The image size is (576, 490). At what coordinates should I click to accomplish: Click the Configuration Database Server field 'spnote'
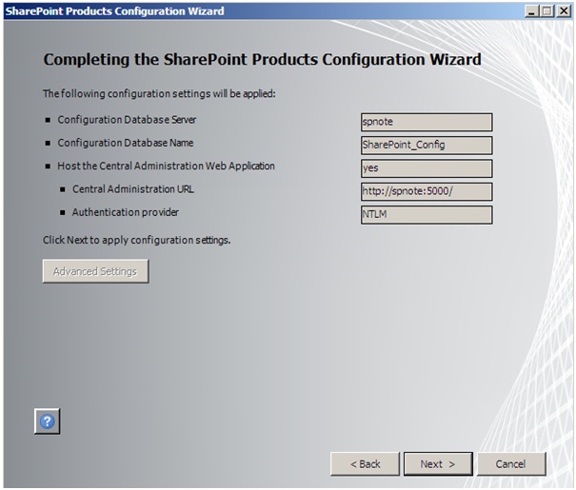[427, 122]
